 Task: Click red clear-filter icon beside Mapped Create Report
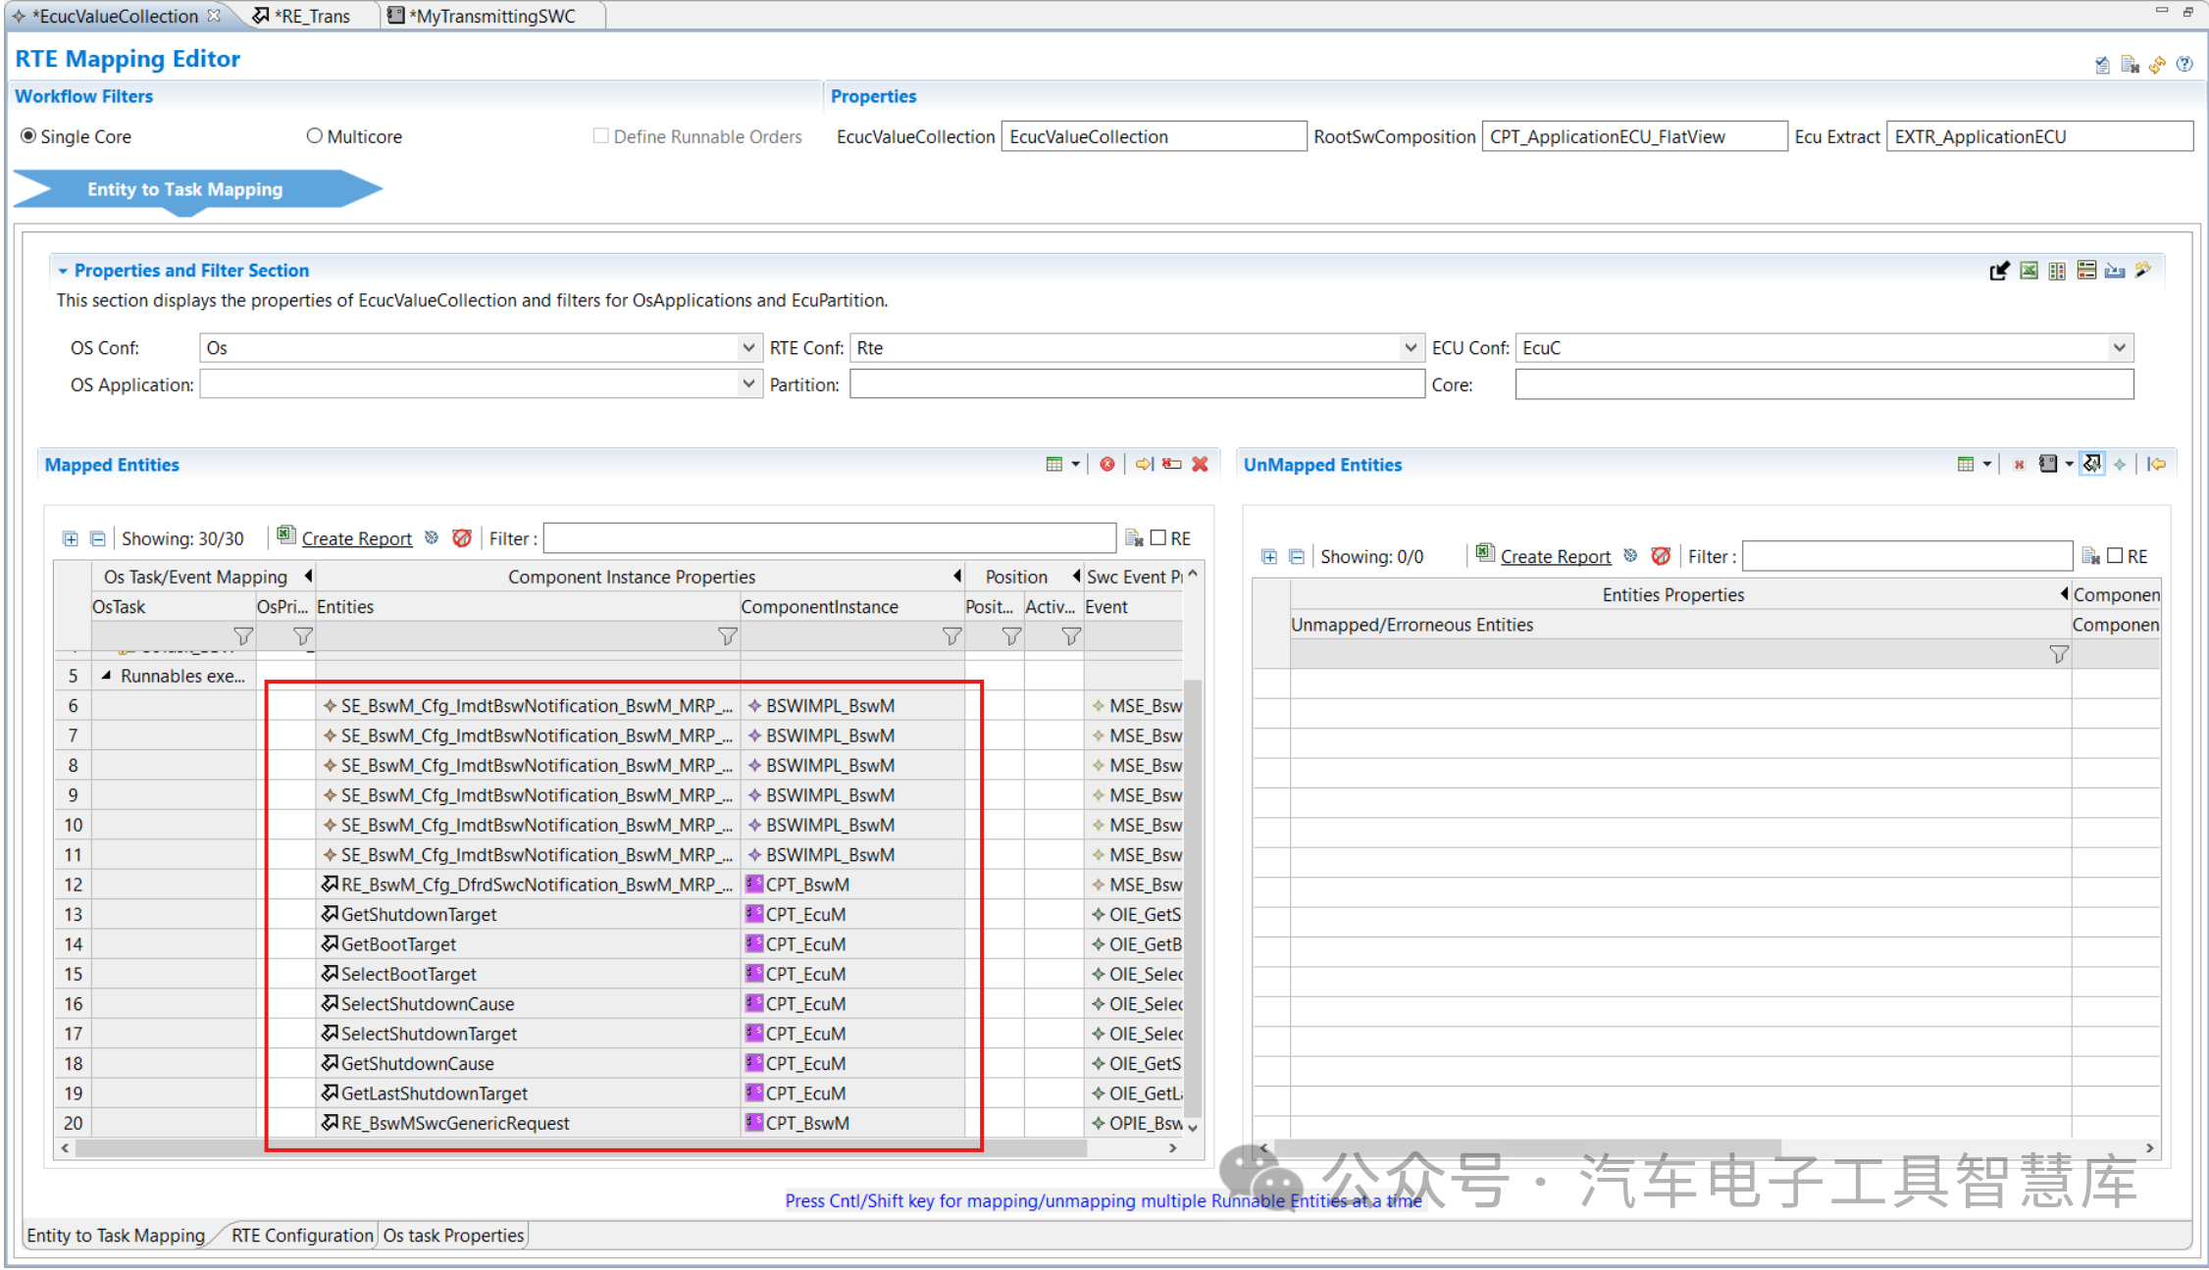(x=462, y=538)
